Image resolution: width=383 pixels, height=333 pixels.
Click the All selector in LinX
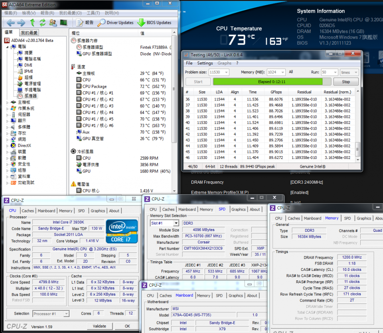290,72
